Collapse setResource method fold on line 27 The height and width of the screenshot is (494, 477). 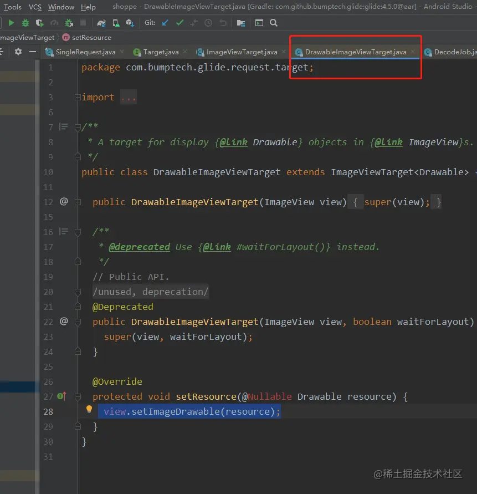click(x=78, y=396)
